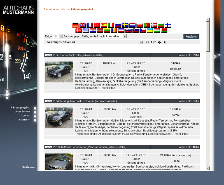
Task: Select the German flag language
Action: tap(75, 25)
